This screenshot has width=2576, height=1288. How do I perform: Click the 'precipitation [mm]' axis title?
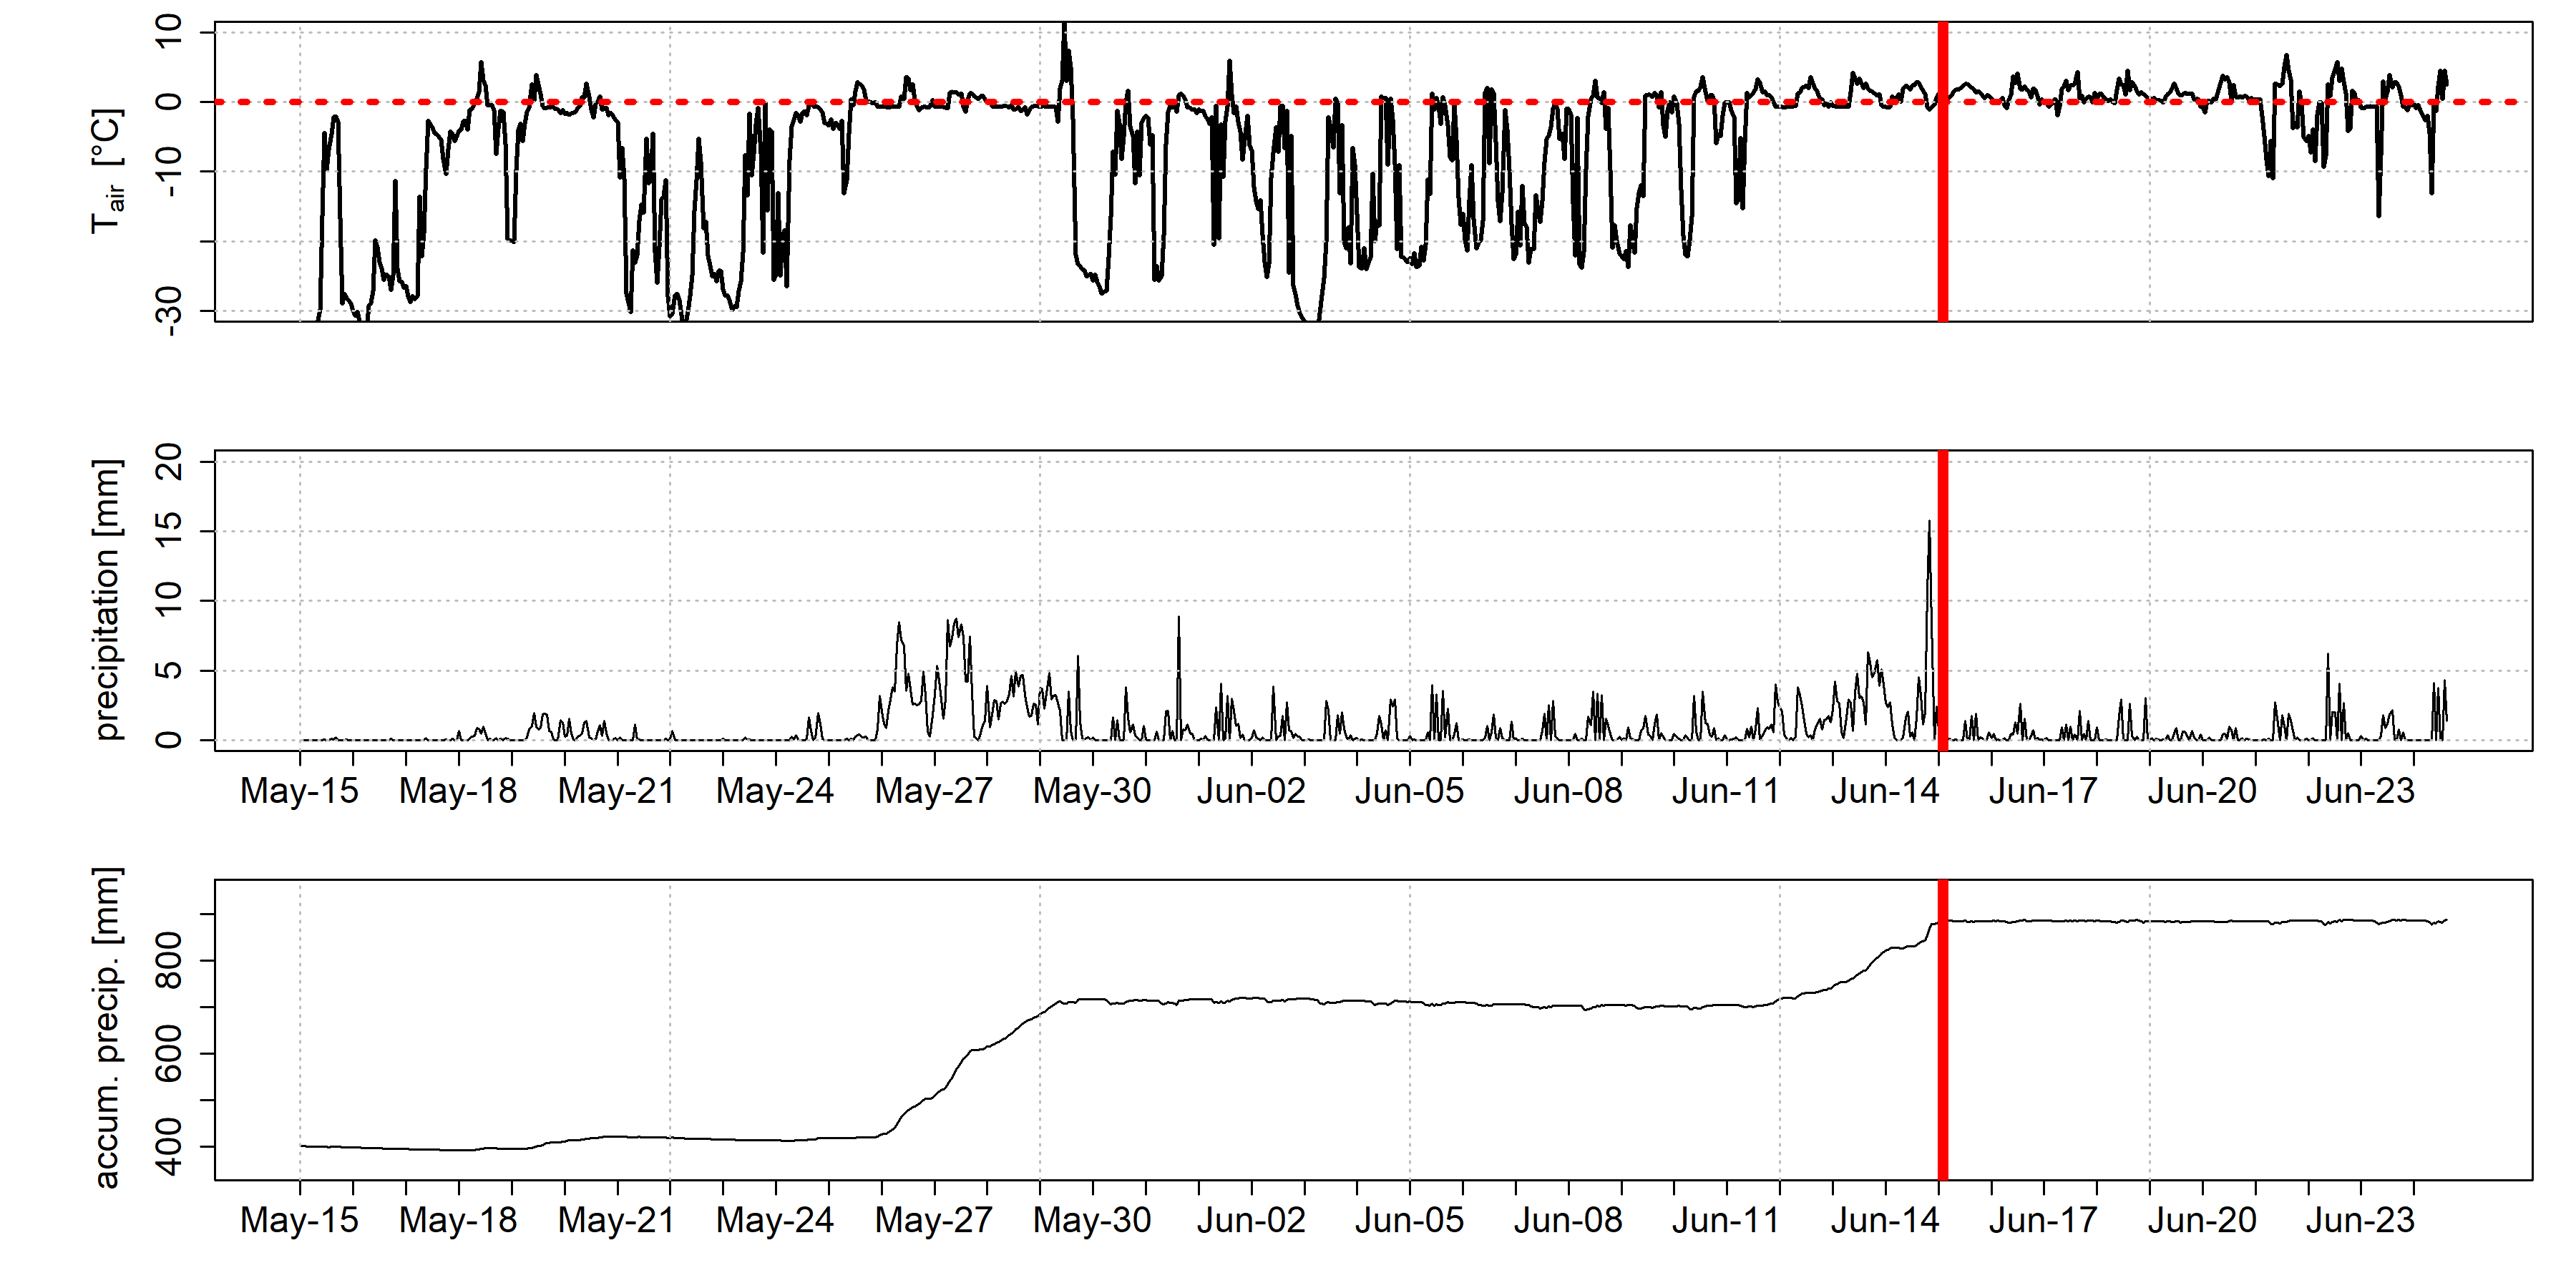[106, 600]
